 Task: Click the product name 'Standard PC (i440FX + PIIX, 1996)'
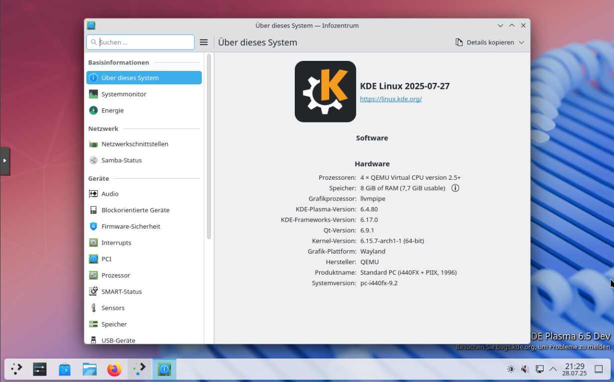[409, 273]
